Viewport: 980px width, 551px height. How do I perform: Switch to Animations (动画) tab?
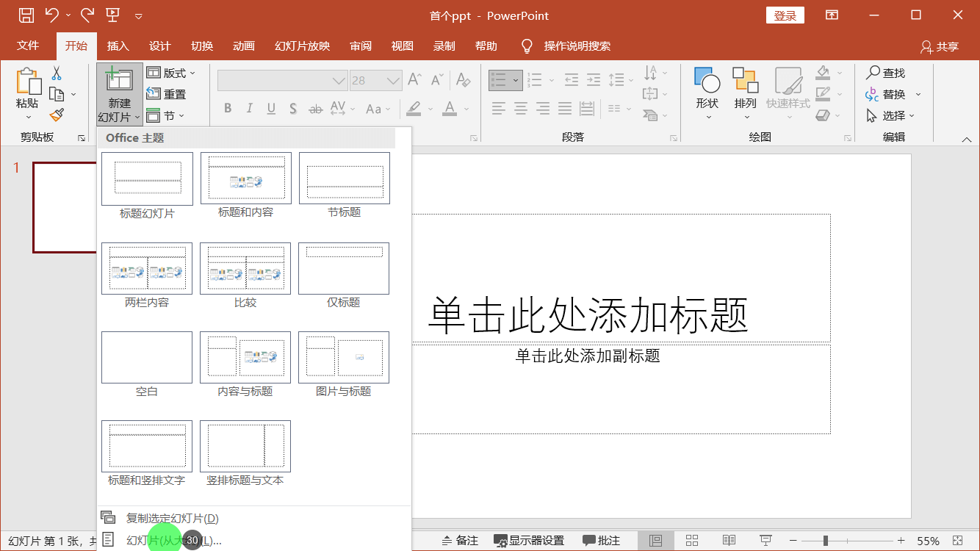(x=244, y=46)
